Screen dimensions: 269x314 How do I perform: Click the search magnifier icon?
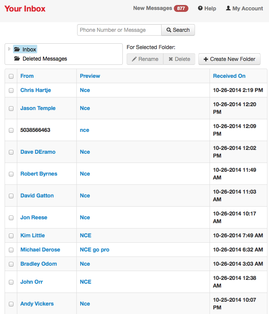coord(169,30)
